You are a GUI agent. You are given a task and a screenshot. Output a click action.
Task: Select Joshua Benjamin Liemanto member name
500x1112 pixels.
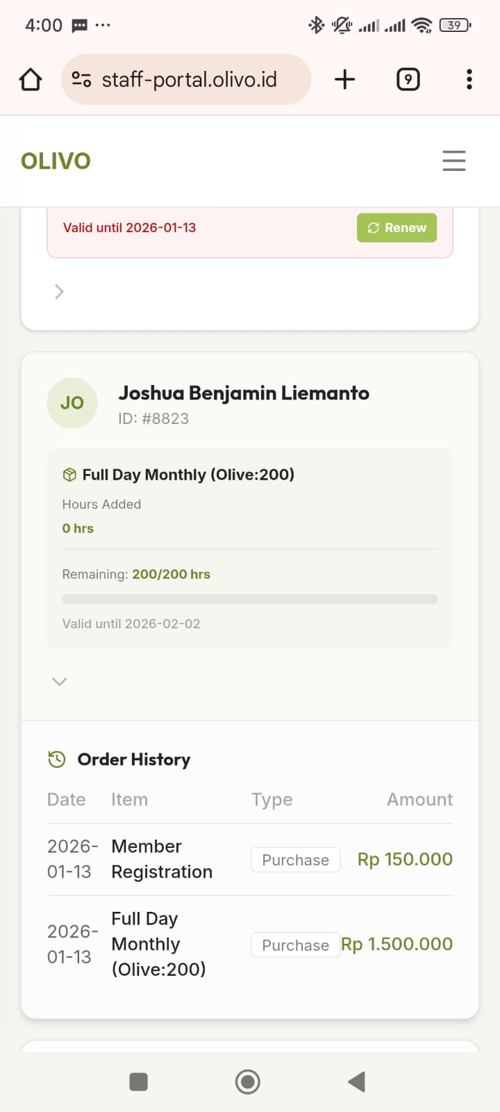(x=244, y=393)
